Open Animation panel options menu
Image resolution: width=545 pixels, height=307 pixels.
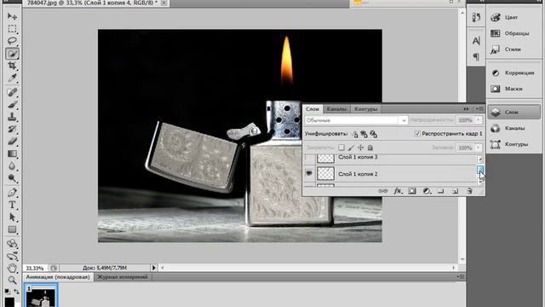461,276
